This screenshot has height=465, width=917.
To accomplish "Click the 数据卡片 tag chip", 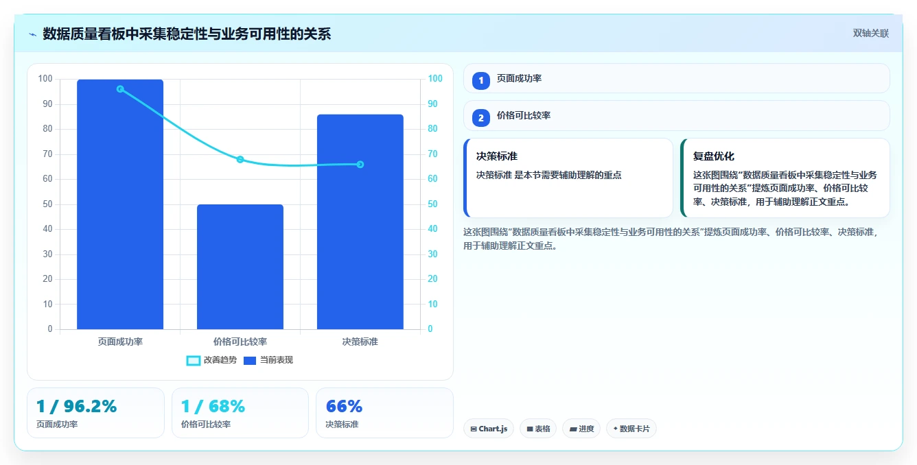I will pos(631,429).
